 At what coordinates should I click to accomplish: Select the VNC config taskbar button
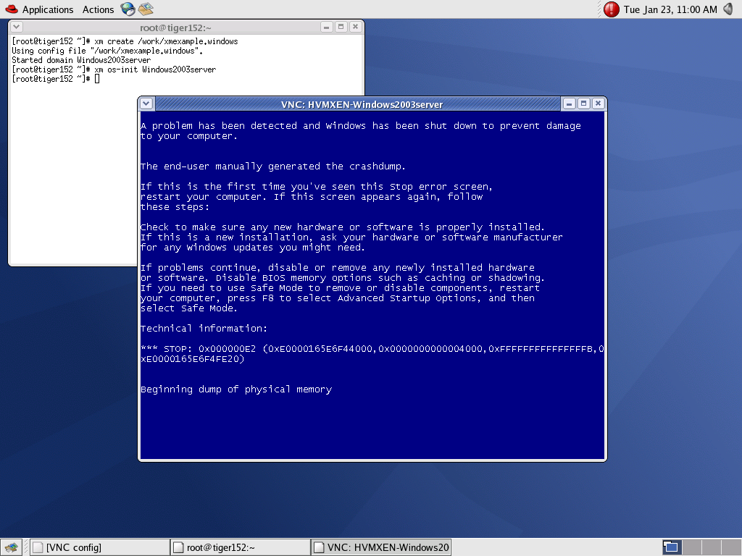99,547
